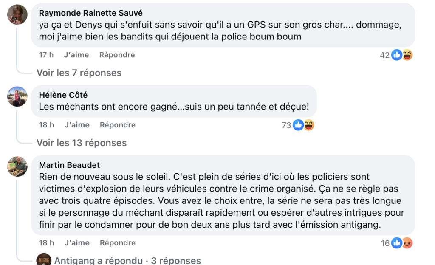This screenshot has width=435, height=265.
Task: Click like reaction icon on Martin's comment
Action: (397, 243)
